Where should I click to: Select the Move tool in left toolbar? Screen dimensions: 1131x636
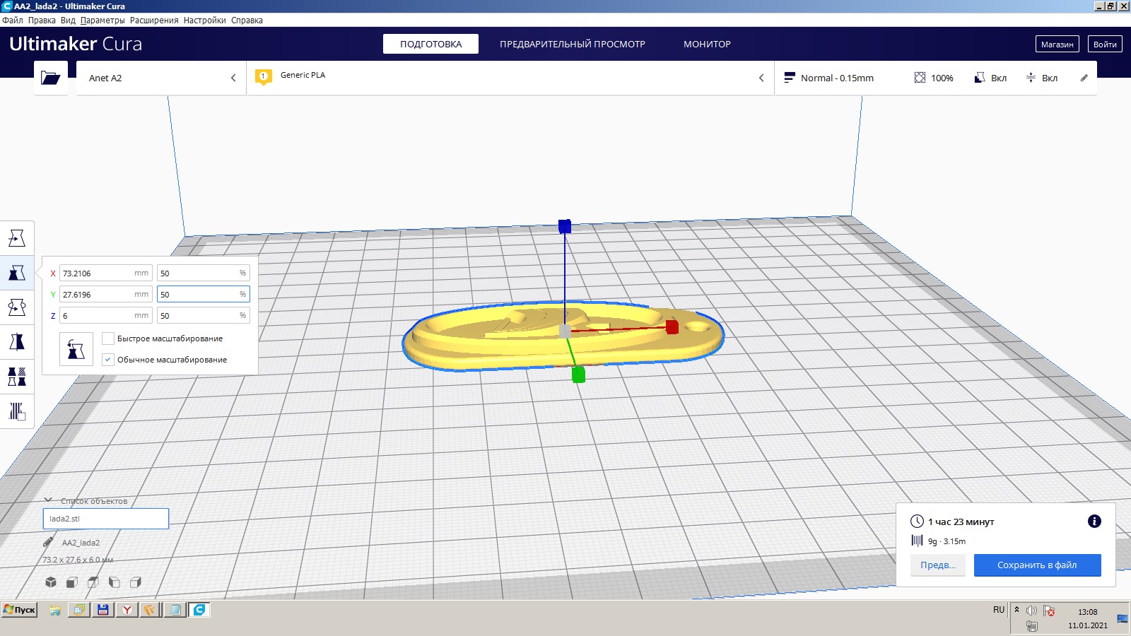pyautogui.click(x=17, y=238)
